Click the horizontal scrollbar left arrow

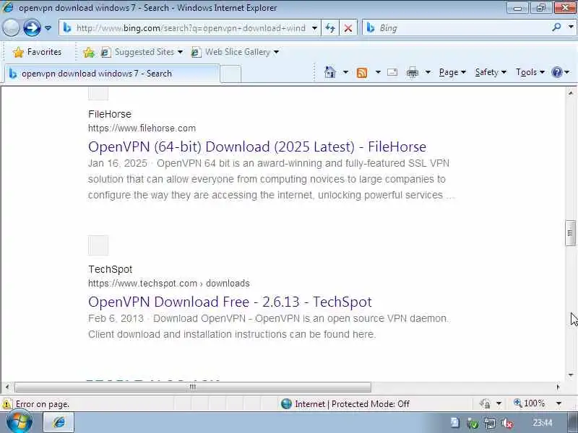(x=7, y=387)
